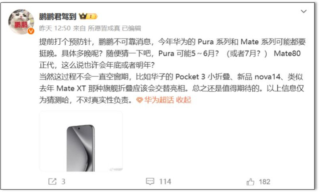The width and height of the screenshot is (319, 192).
Task: Open the post options chevron menu
Action: click(303, 12)
